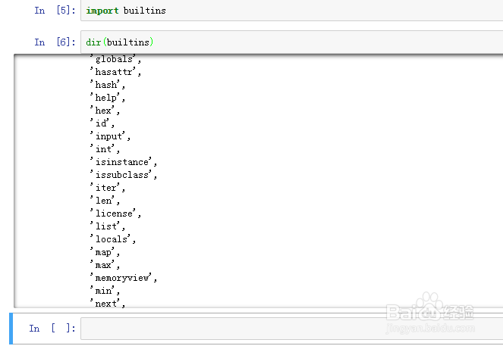Screen dimensions: 503x346
Task: Click 'locals' in the output list
Action: point(113,239)
